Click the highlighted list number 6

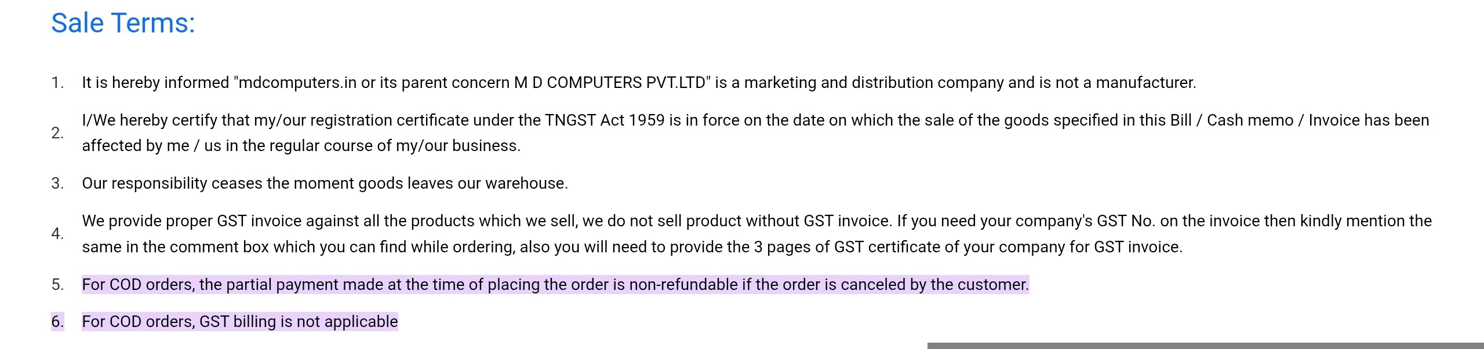(x=57, y=322)
